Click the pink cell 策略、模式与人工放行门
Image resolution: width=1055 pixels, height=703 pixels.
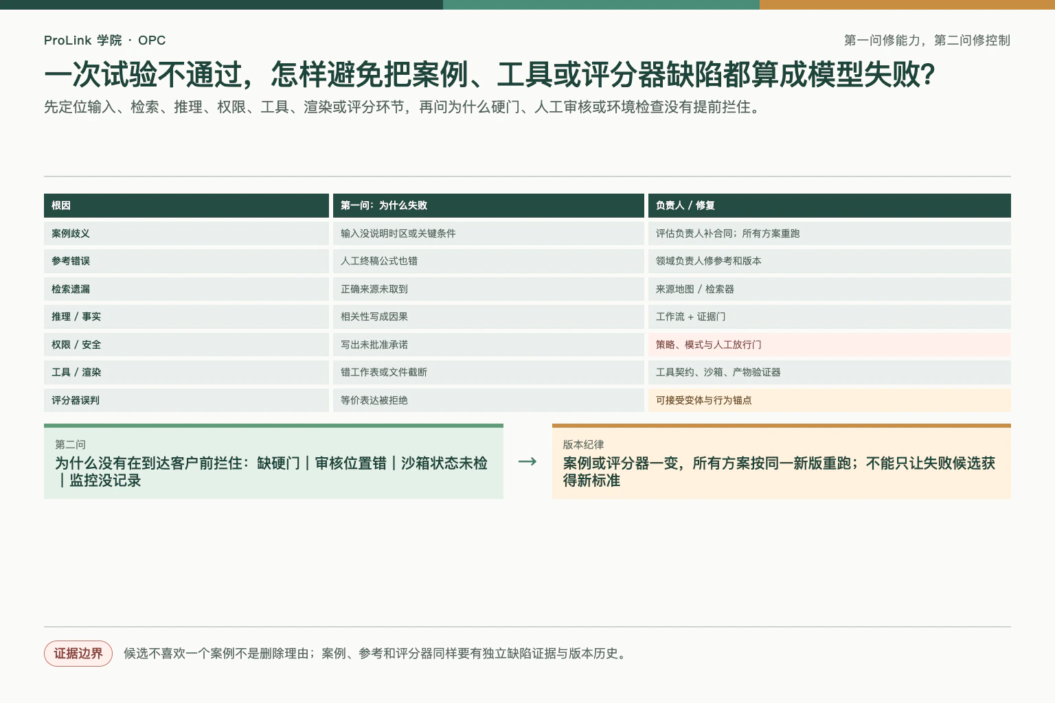pos(829,345)
